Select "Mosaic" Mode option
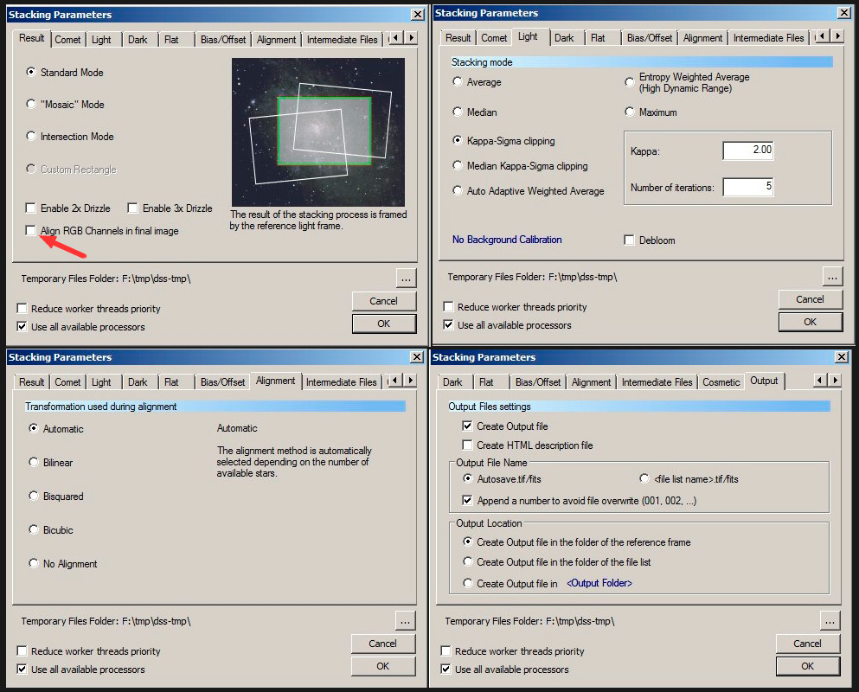The height and width of the screenshot is (692, 859). click(32, 104)
